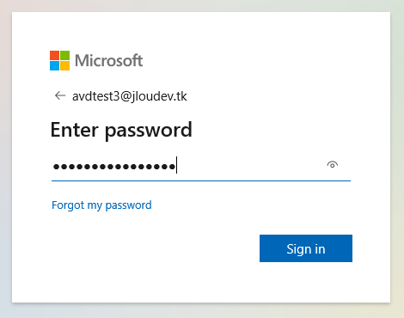Click the Microsoft four-square logo

pos(59,60)
